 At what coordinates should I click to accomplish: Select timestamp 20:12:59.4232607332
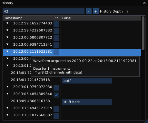pyautogui.click(x=33, y=30)
